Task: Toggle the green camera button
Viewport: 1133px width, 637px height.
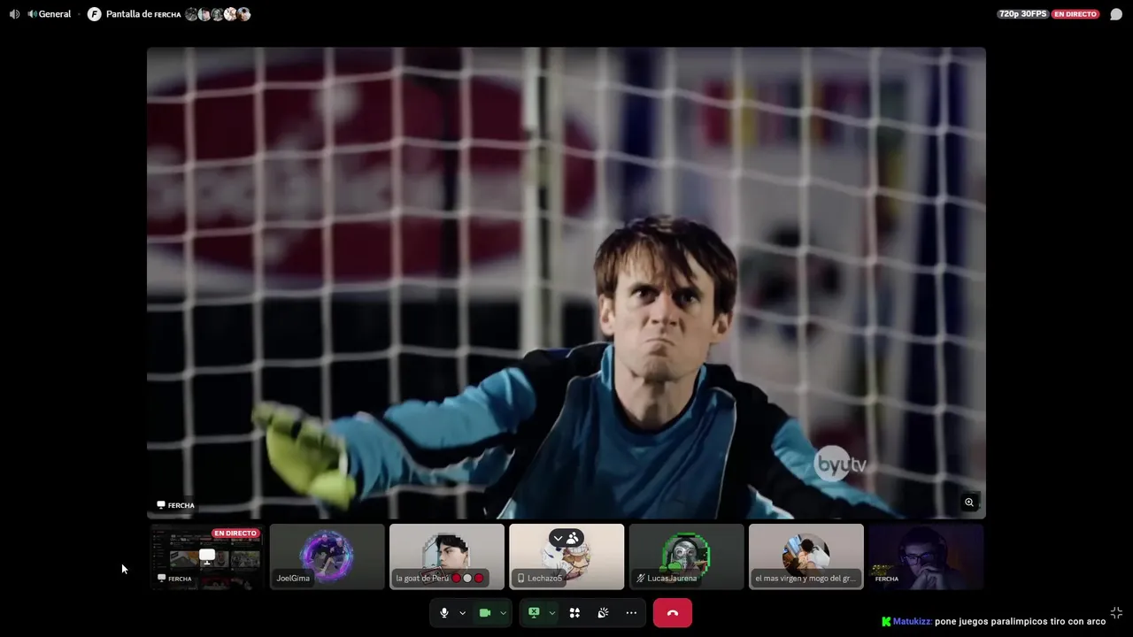Action: (485, 612)
